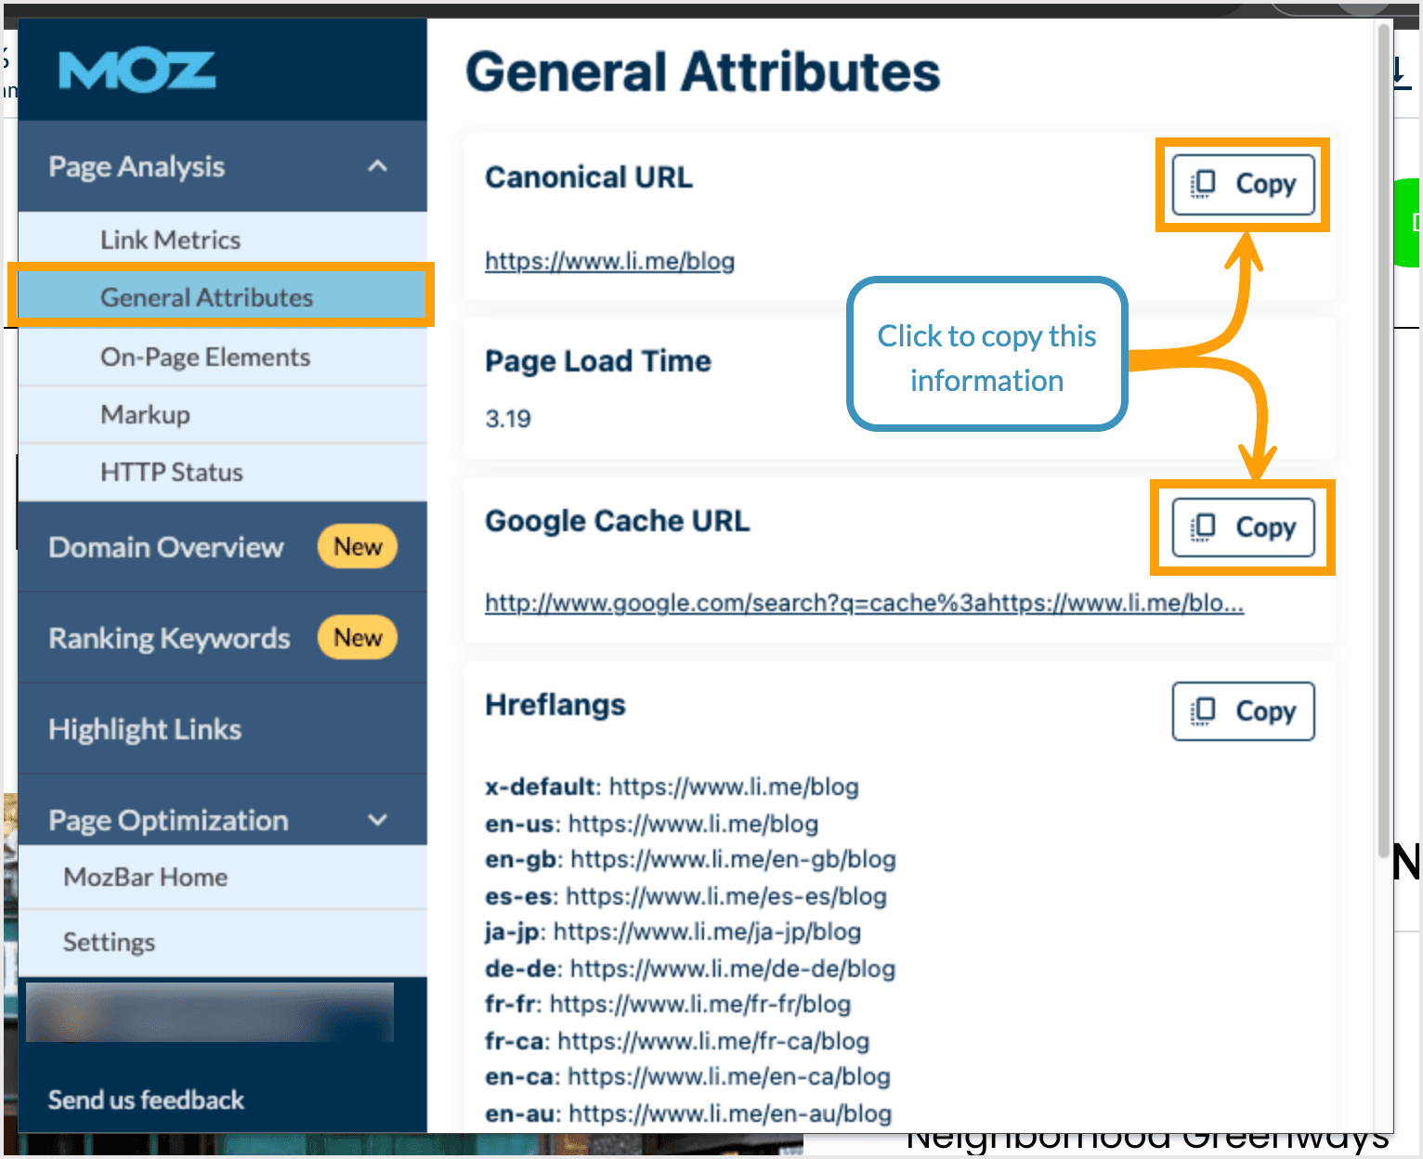
Task: Open MozBar Settings
Action: click(109, 942)
